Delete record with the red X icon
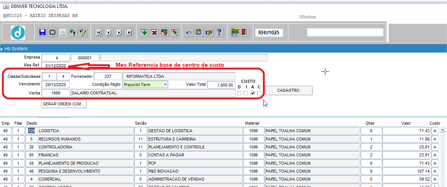The width and height of the screenshot is (447, 187). (155, 32)
